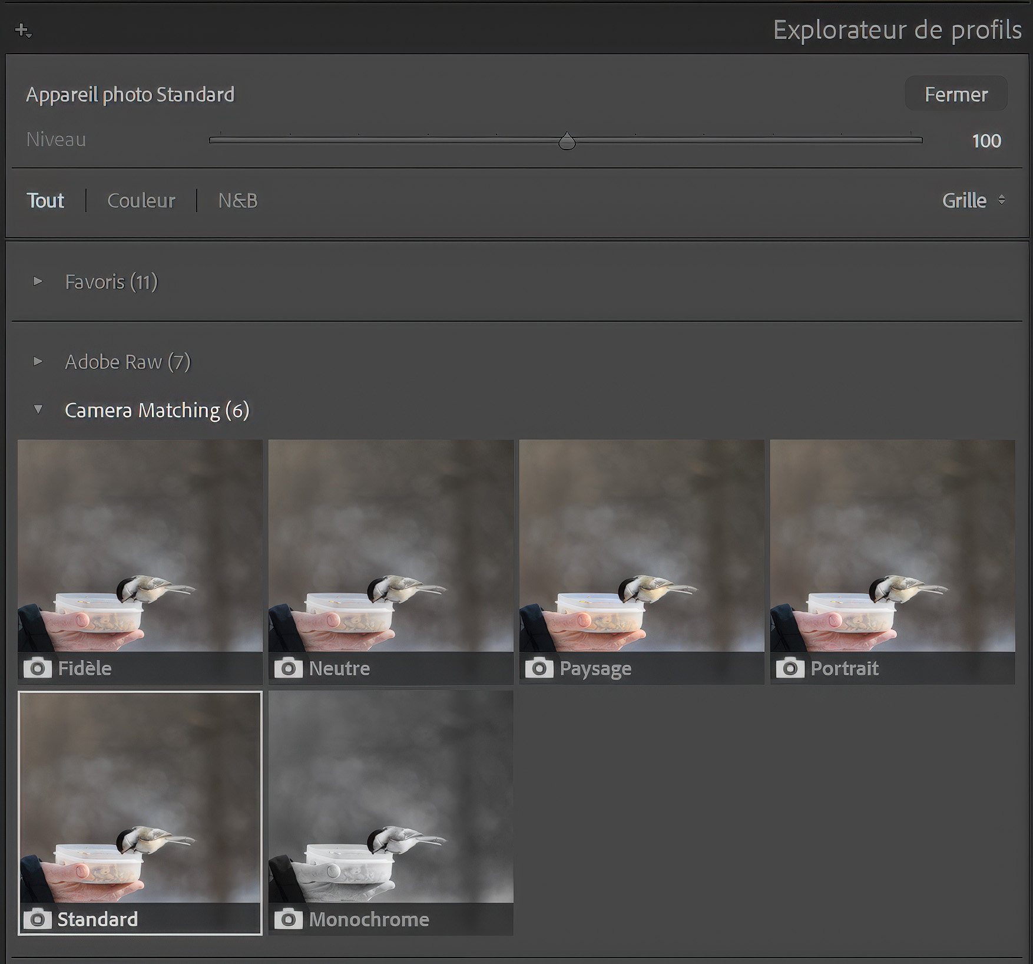Enable the N&B profile filter
This screenshot has height=964, width=1033.
tap(237, 200)
